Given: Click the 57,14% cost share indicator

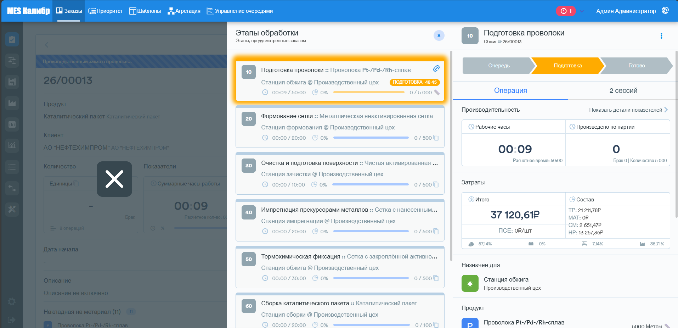Looking at the screenshot, I should 480,244.
